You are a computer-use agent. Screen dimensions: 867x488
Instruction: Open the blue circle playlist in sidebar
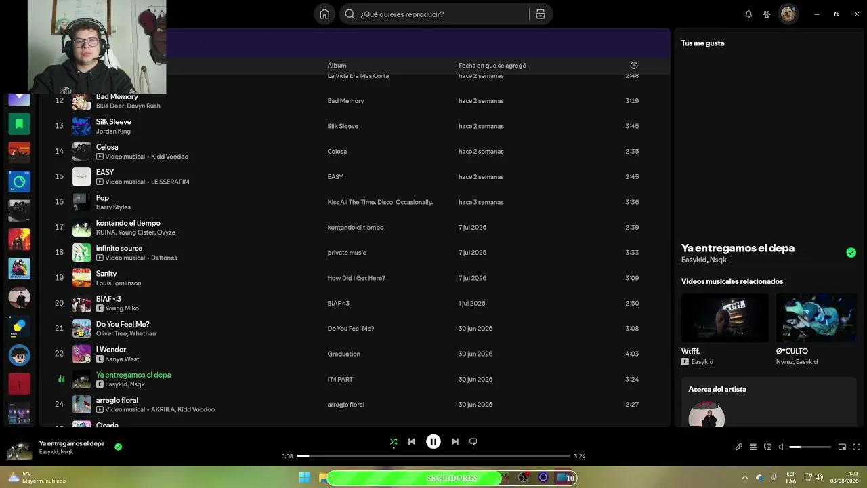pos(19,182)
